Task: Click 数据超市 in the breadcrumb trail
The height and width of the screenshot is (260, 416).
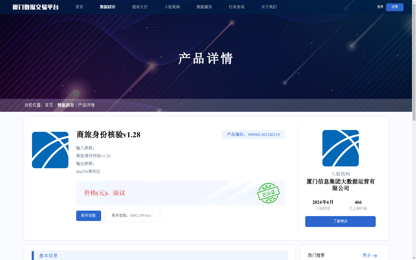Action: [66, 105]
